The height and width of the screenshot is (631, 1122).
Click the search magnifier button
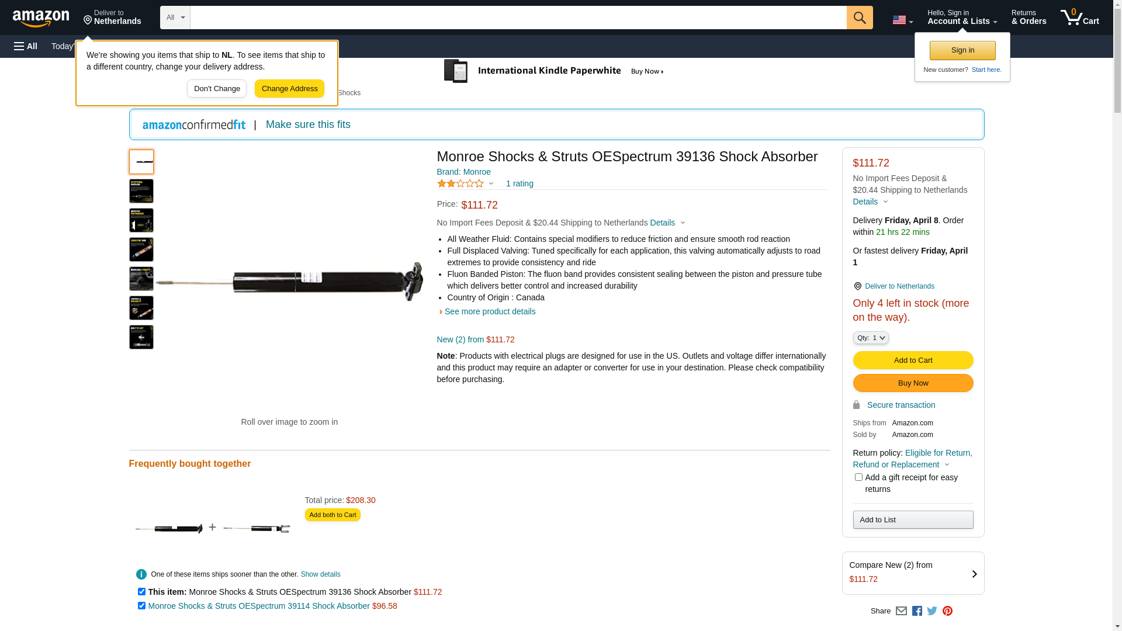(x=860, y=18)
